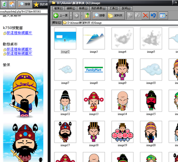This screenshot has height=162, width=178.
Task: Click the browser Favorites star button
Action: [x=41, y=4]
